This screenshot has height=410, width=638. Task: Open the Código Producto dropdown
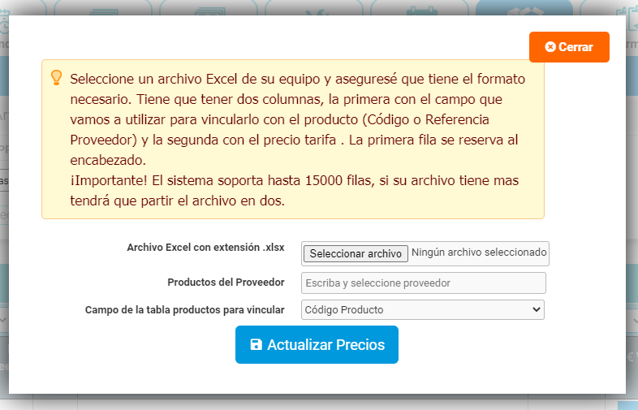pos(422,310)
